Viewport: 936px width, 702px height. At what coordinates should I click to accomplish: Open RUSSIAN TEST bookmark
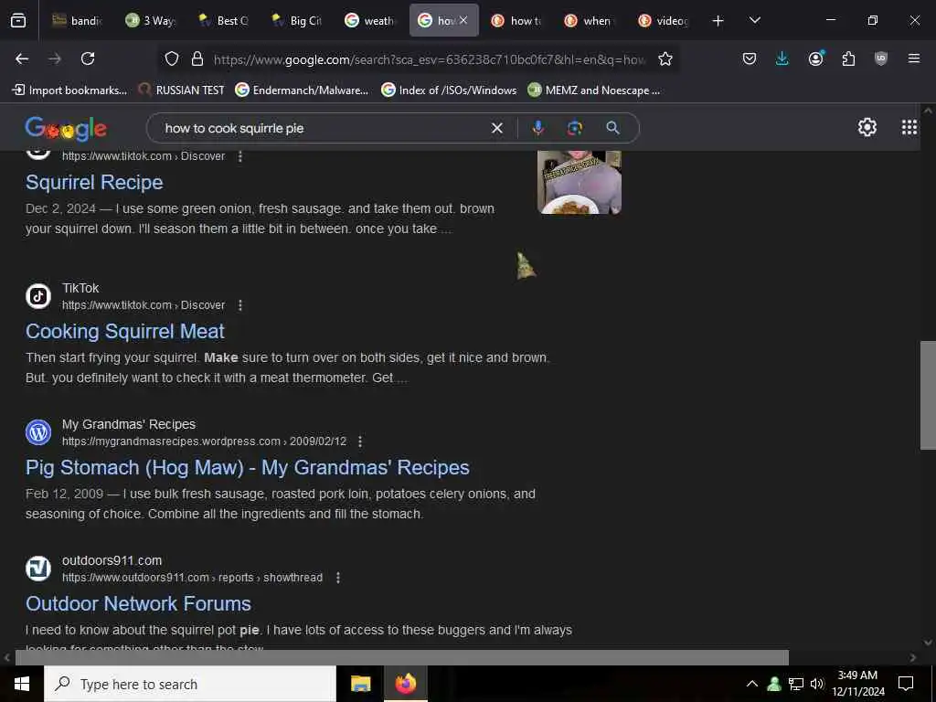point(181,90)
